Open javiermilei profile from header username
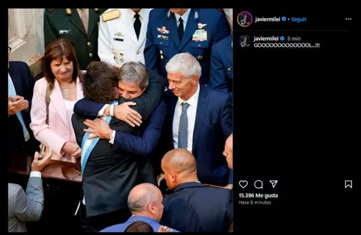361x235 pixels. click(267, 19)
